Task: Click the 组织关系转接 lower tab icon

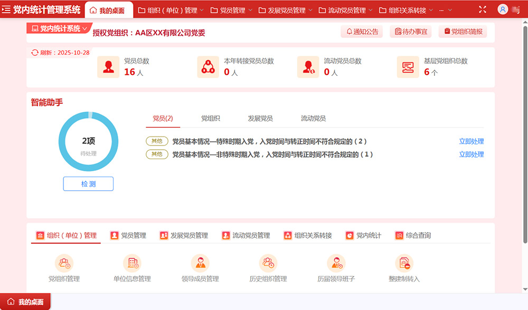Action: 288,235
